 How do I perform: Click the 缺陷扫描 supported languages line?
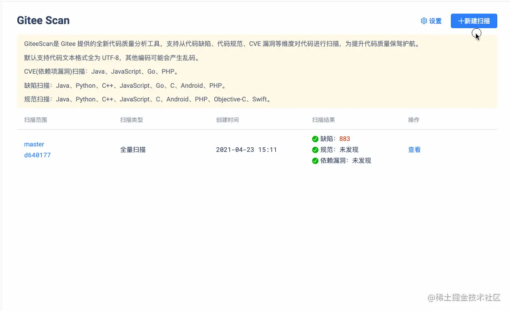(x=125, y=85)
